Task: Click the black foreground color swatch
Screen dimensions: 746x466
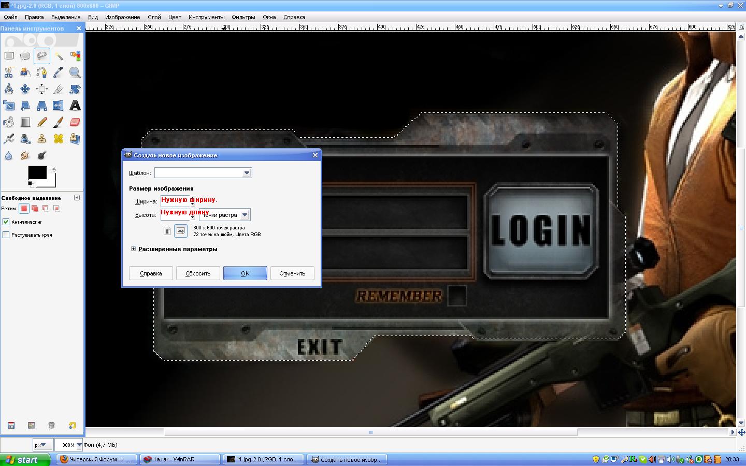Action: pyautogui.click(x=37, y=173)
